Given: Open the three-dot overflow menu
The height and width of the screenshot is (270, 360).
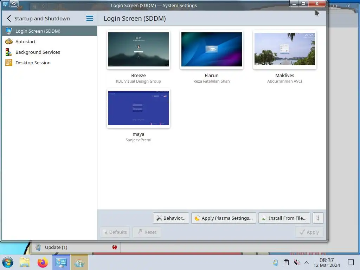Looking at the screenshot, I should [318, 218].
